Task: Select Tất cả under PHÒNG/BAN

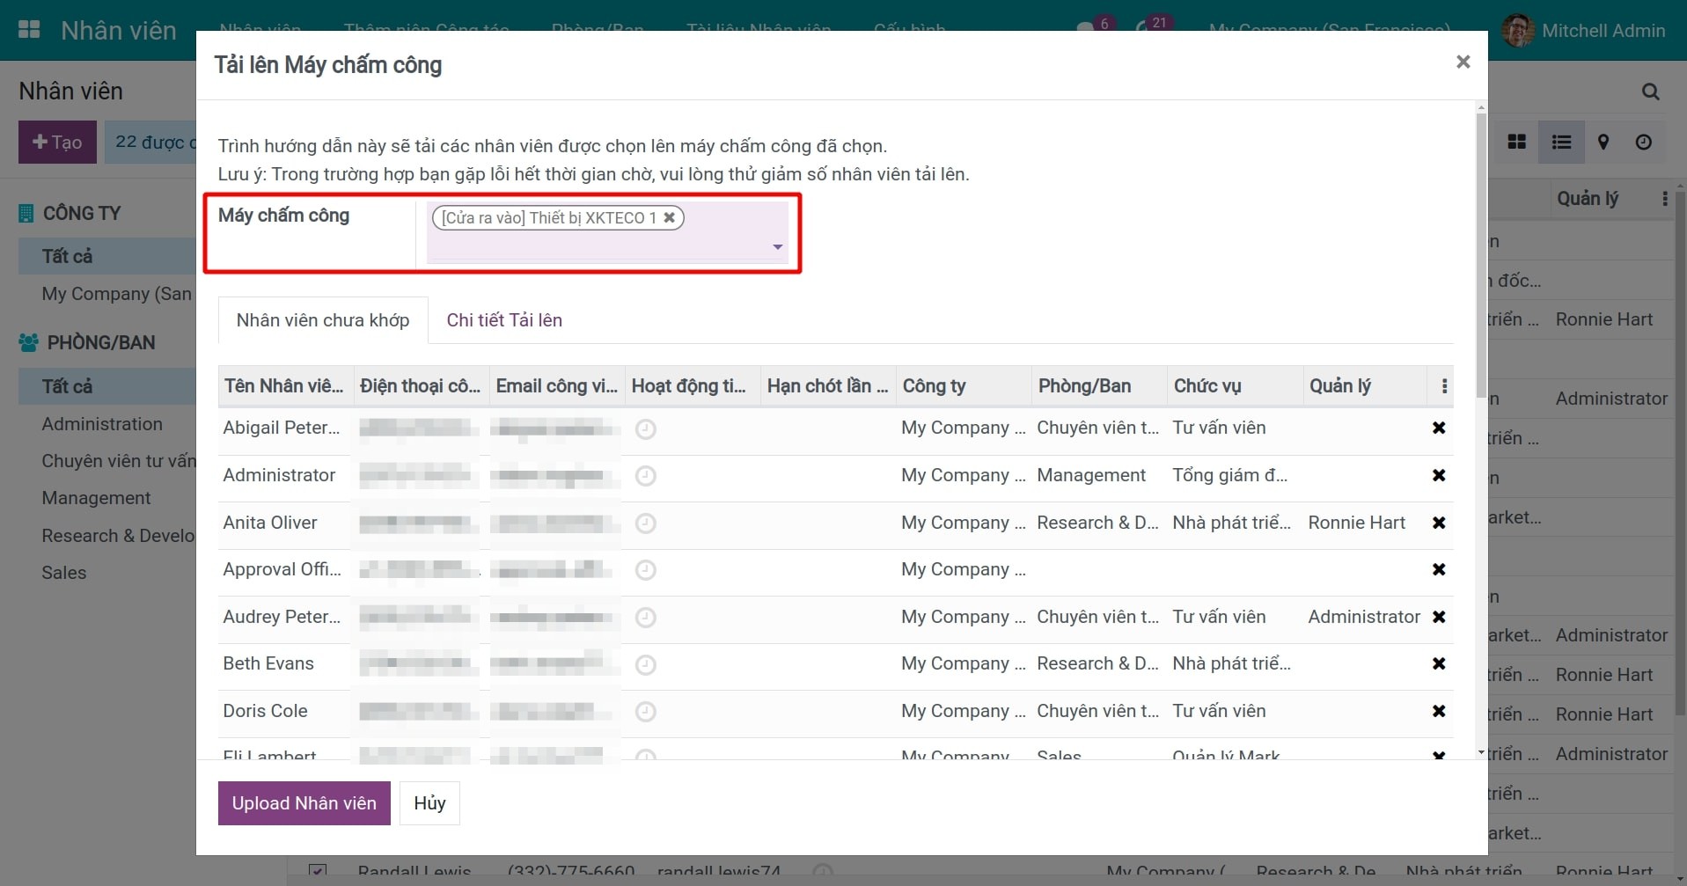Action: coord(107,386)
